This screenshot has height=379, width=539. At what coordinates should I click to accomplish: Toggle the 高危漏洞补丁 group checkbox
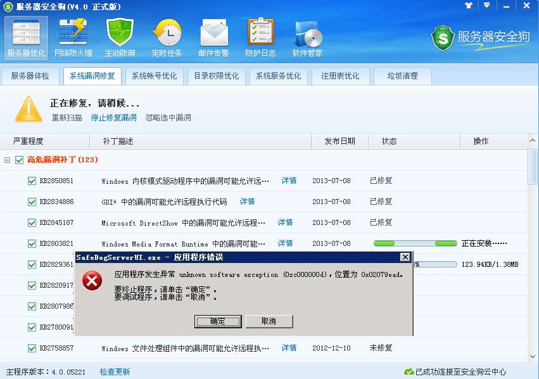pyautogui.click(x=19, y=160)
